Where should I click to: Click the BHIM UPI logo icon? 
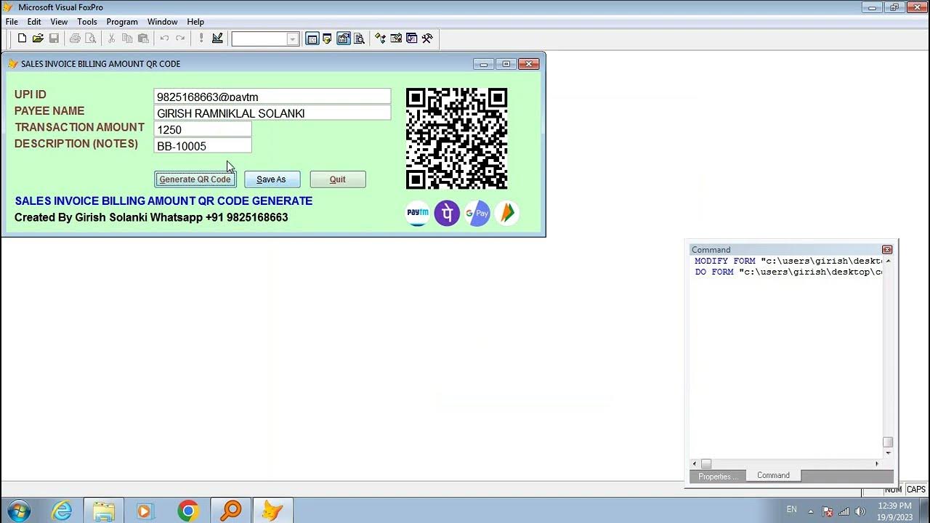tap(506, 213)
